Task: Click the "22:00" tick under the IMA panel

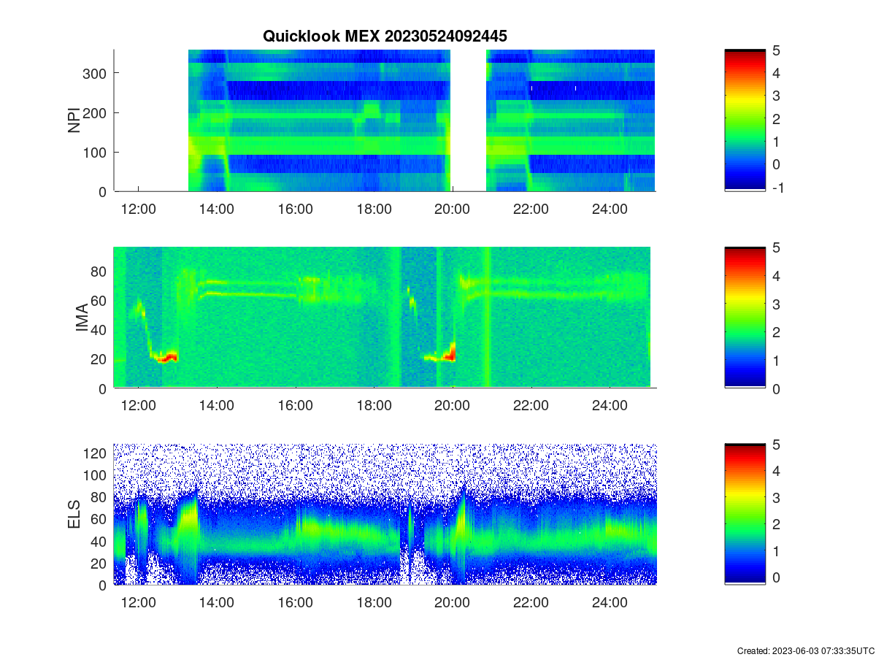Action: [x=531, y=406]
